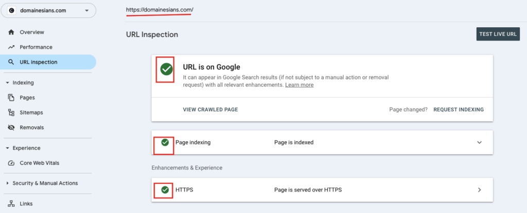Open Pages under Indexing
This screenshot has height=213, width=527.
point(27,98)
